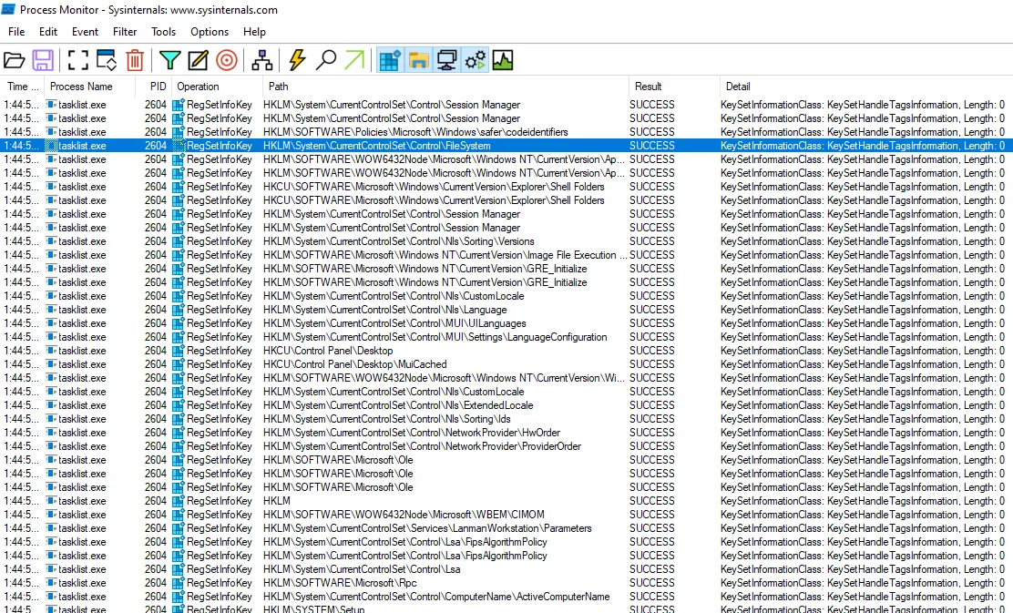This screenshot has width=1013, height=613.
Task: Select the row with path just HKLM
Action: point(506,501)
